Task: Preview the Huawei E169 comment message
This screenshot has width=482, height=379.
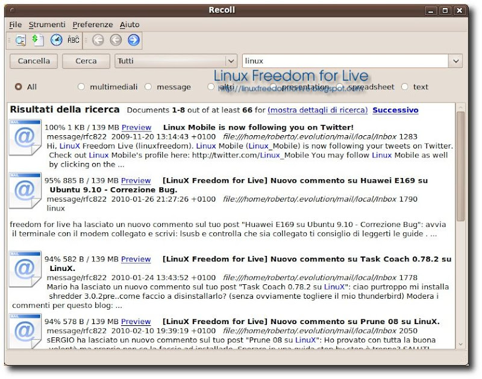Action: (x=136, y=180)
